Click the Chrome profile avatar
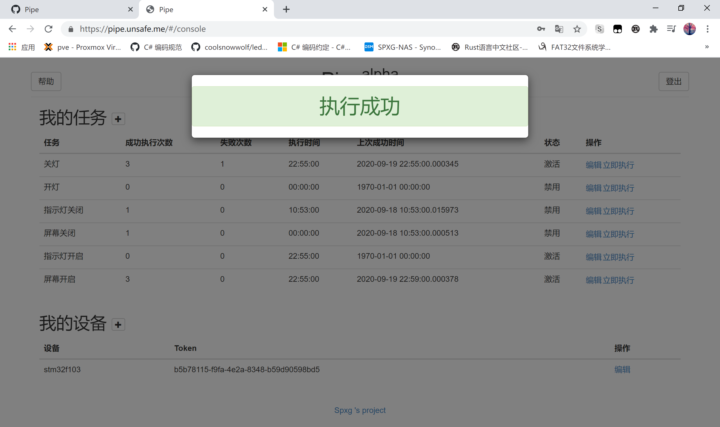720x427 pixels. [689, 29]
